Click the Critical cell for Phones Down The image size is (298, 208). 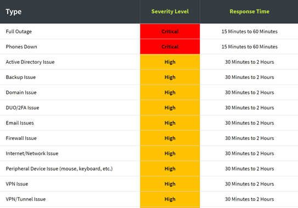click(170, 47)
